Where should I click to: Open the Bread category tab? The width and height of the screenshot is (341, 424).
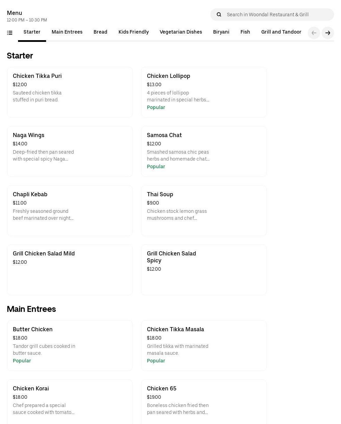coord(100,32)
